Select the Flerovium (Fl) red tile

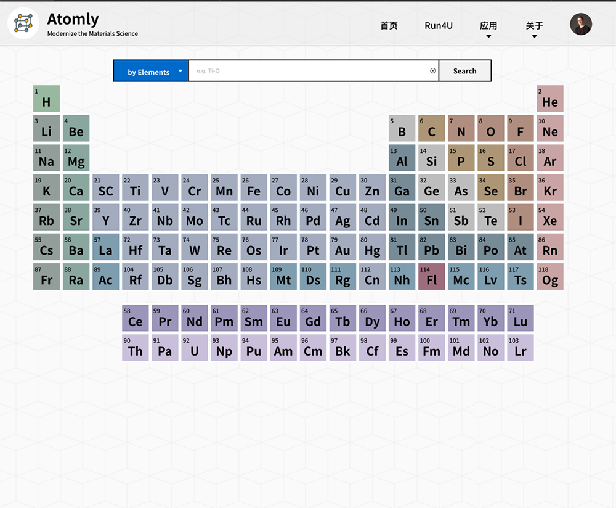pos(431,277)
